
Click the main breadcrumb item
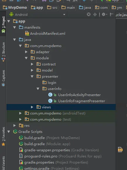click(x=68, y=8)
